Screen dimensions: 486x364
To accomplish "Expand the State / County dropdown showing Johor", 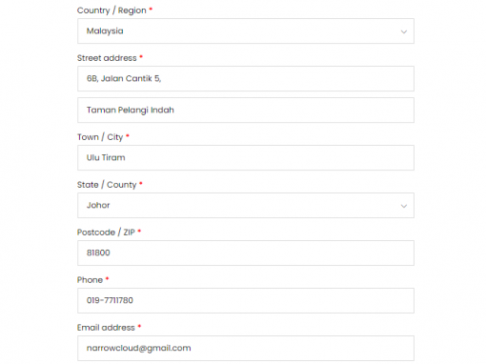I will (x=246, y=206).
